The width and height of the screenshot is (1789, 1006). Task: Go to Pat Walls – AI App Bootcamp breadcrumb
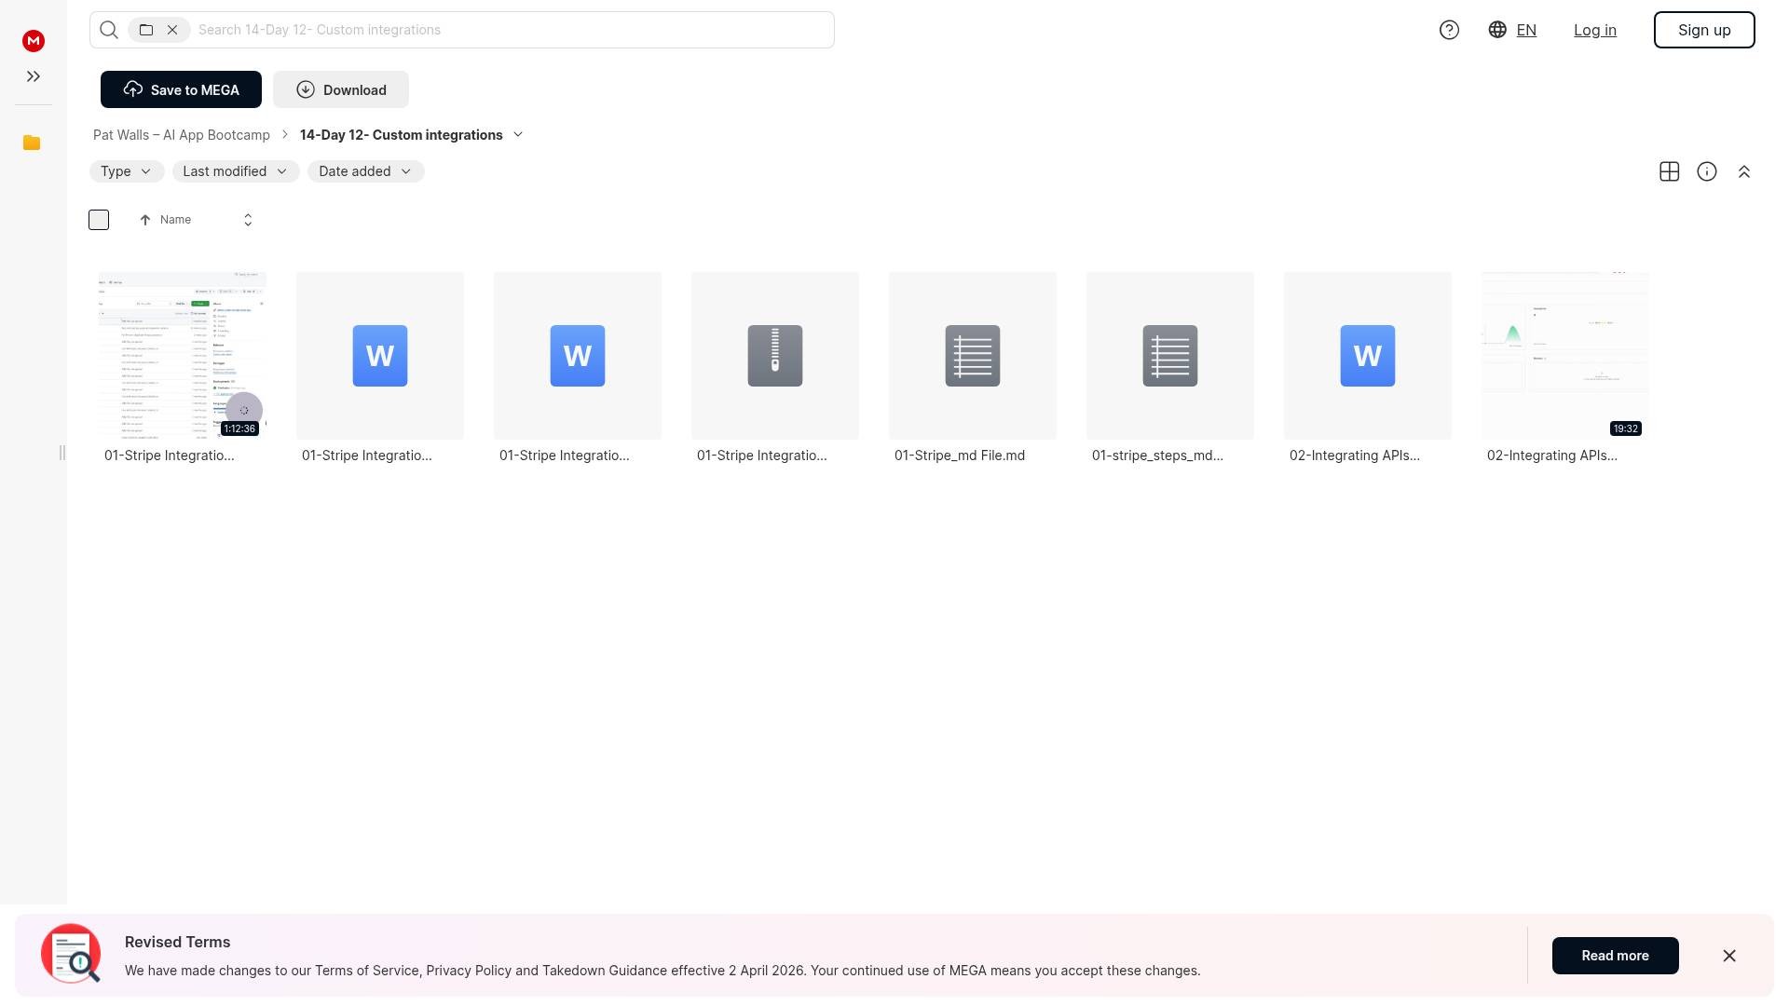tap(182, 135)
